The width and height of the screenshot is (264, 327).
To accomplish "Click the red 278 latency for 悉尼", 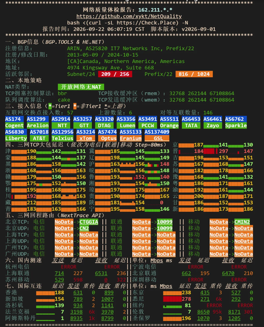I will click(x=186, y=299).
